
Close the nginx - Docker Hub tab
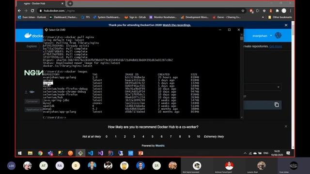click(x=62, y=3)
